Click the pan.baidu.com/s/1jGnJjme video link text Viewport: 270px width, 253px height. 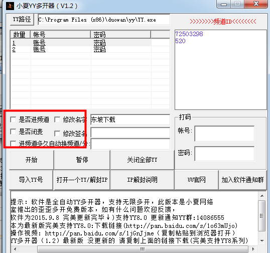click(x=99, y=233)
